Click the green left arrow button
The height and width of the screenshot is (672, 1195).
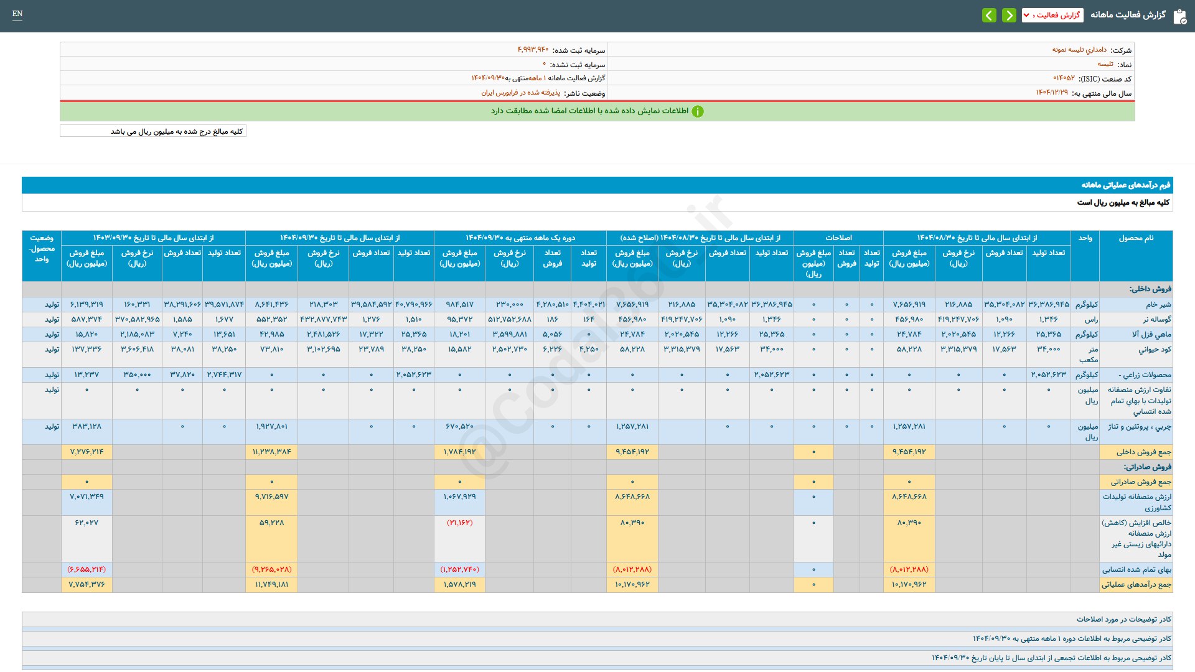tap(989, 15)
